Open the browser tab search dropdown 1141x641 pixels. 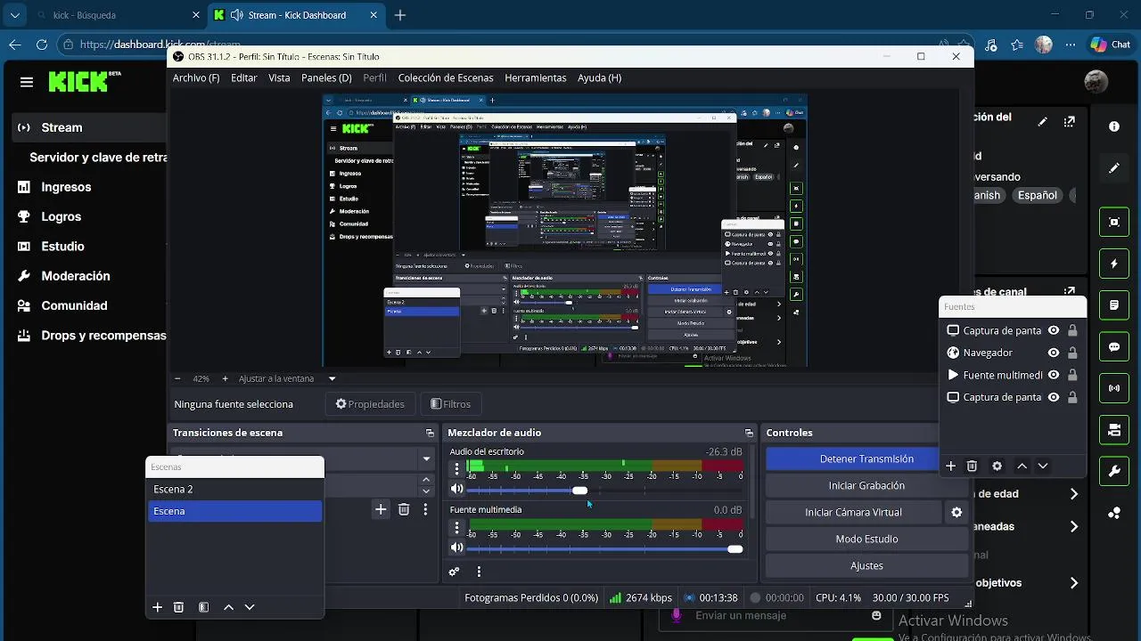[x=14, y=15]
